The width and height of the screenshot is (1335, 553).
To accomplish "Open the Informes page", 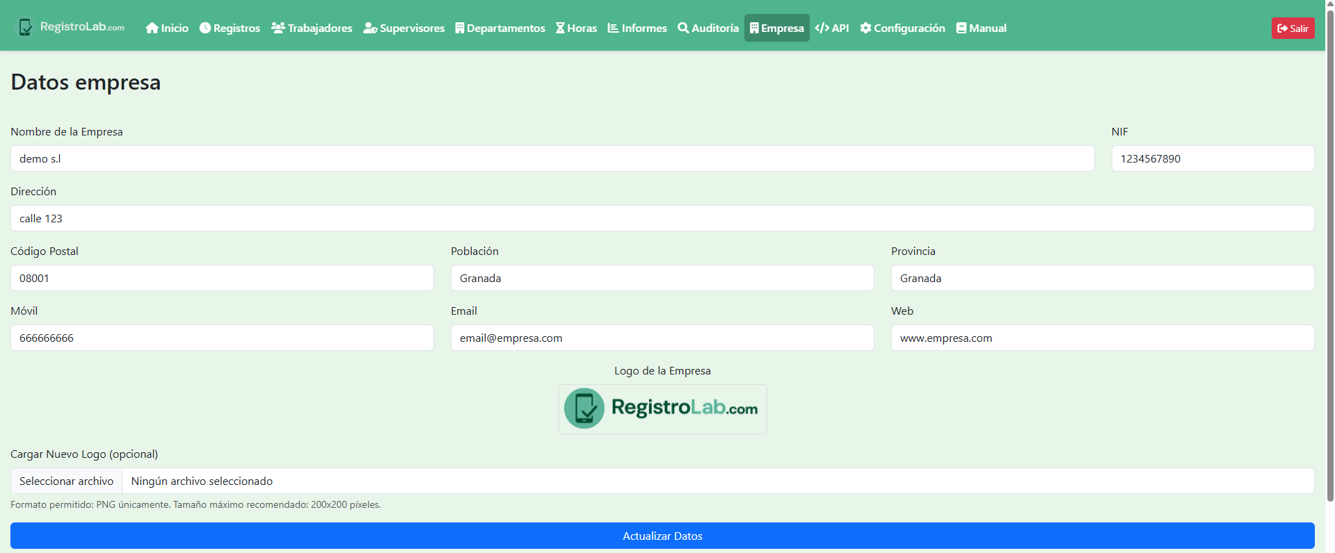I will [x=637, y=28].
